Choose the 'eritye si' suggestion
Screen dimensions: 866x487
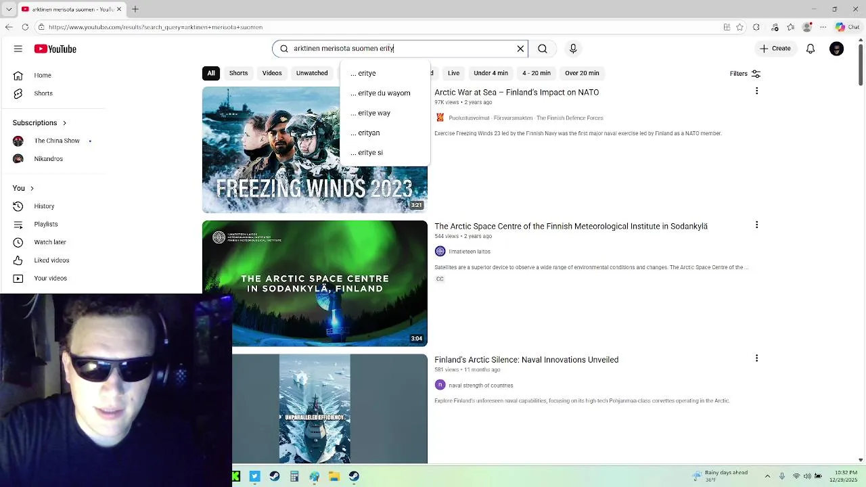385,153
